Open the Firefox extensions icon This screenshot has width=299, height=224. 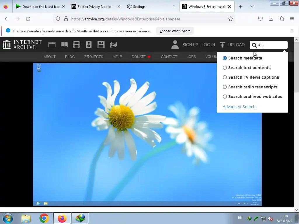pos(281,19)
